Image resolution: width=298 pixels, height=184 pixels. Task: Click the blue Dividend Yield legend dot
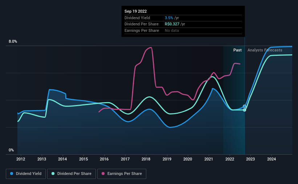[12, 173]
